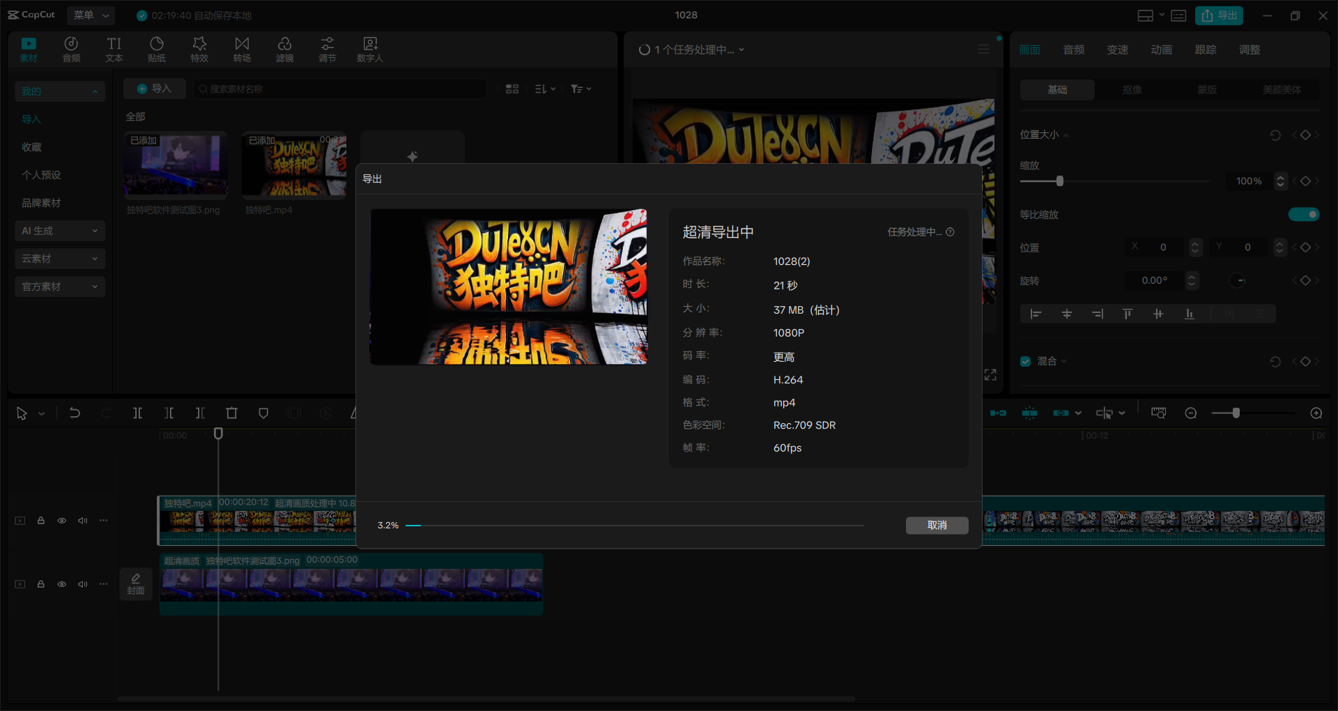This screenshot has width=1338, height=711.
Task: Switch to the 调整 inspector tab
Action: [x=1249, y=49]
